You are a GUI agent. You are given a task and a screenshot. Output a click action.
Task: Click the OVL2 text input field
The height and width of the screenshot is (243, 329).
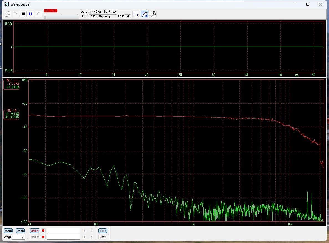tap(63, 237)
